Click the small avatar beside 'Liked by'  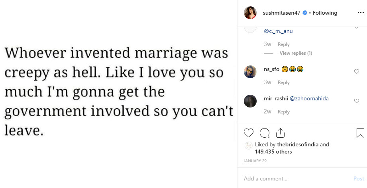[247, 146]
